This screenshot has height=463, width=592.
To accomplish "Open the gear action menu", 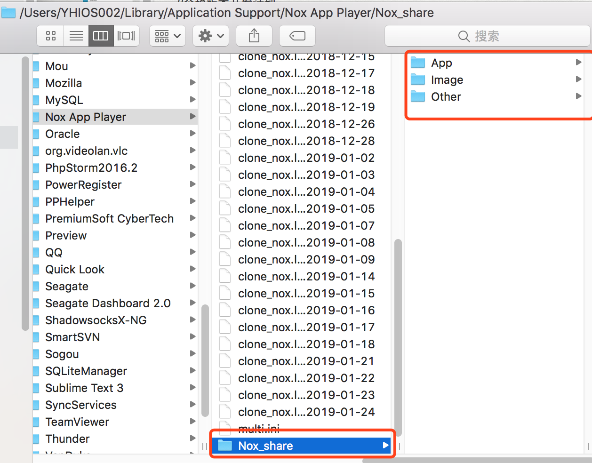I will (211, 36).
